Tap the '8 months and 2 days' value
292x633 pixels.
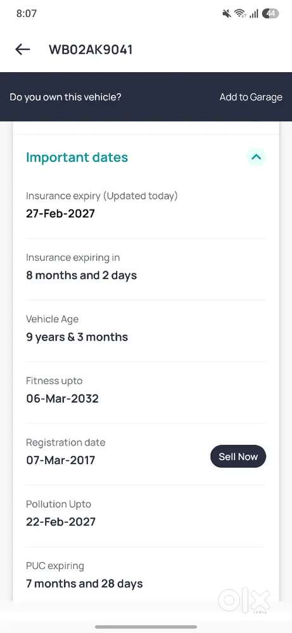coord(82,275)
